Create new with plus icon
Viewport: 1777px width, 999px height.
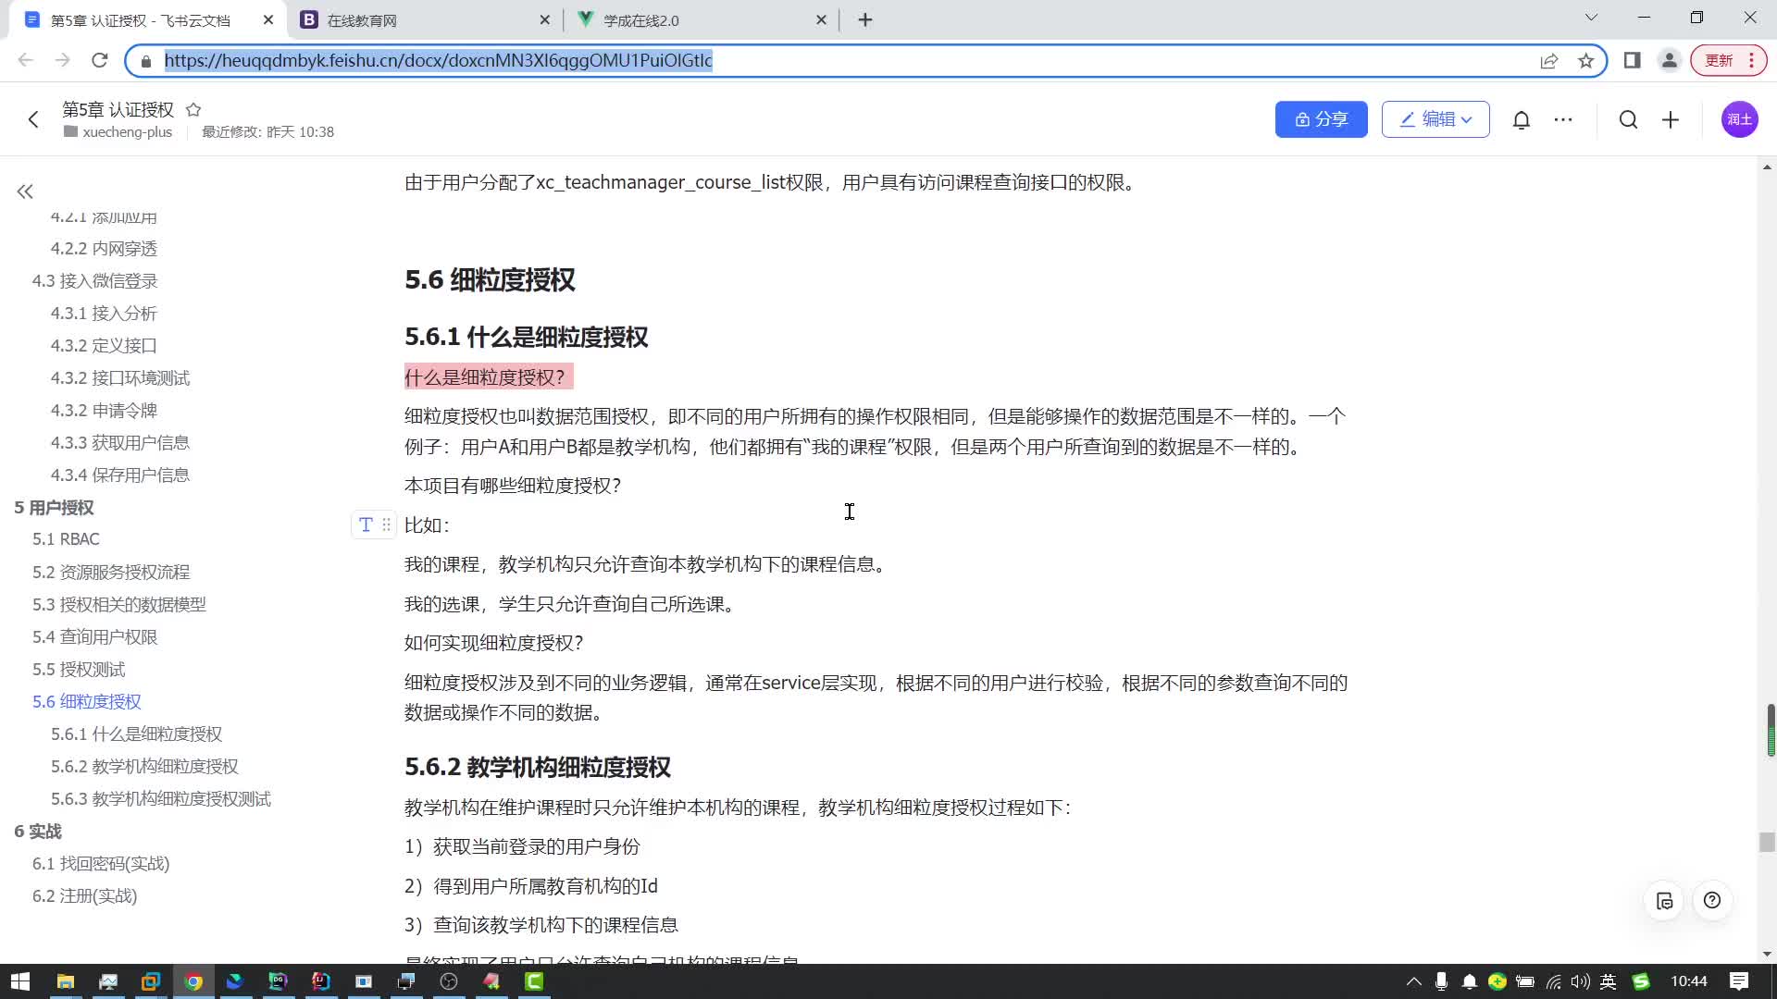click(x=1671, y=119)
